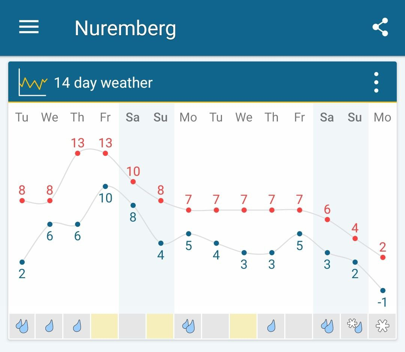Click the Nuremberg location title
Viewport: 405px width, 352px height.
125,28
